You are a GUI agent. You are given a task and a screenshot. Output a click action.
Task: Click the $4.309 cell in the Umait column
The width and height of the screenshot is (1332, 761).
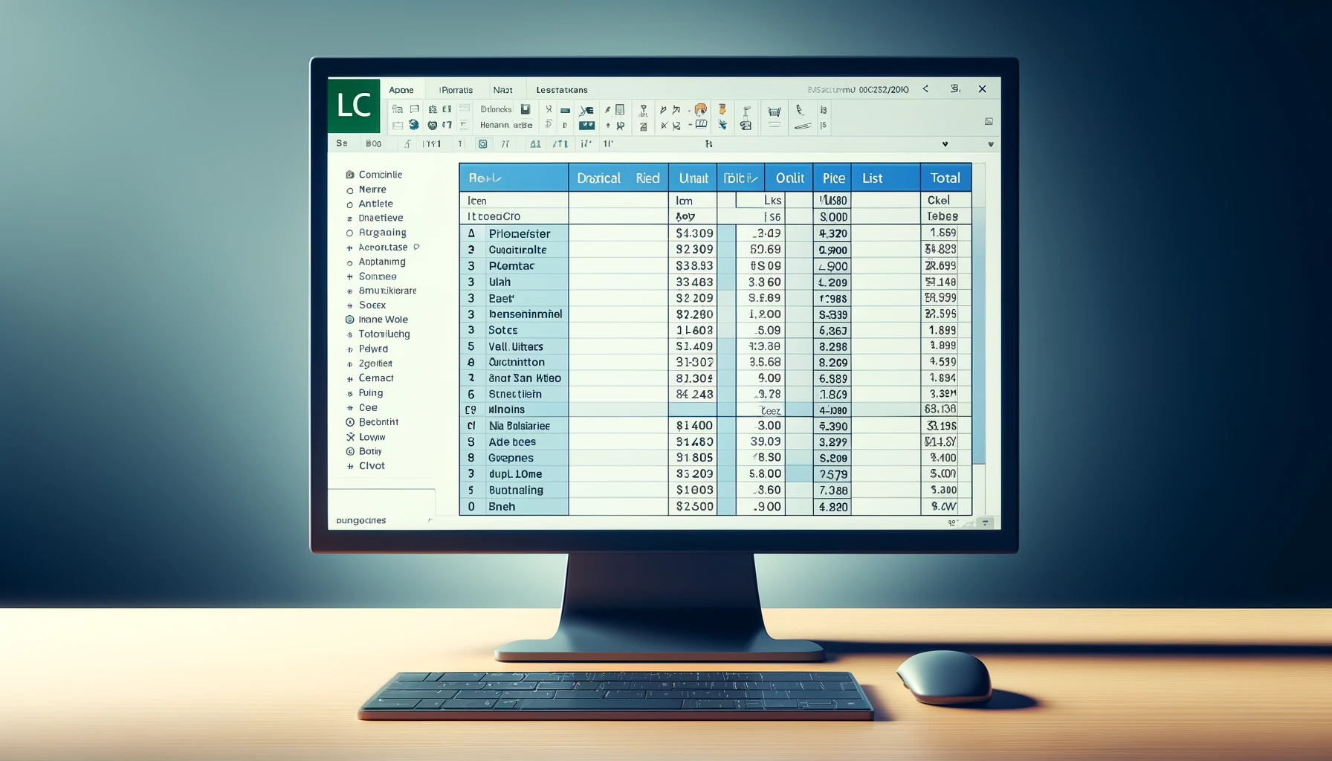click(693, 233)
